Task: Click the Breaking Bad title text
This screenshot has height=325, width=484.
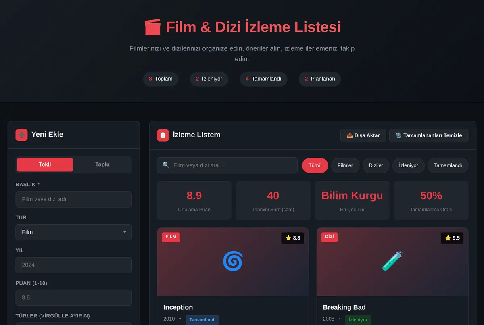Action: pyautogui.click(x=344, y=307)
